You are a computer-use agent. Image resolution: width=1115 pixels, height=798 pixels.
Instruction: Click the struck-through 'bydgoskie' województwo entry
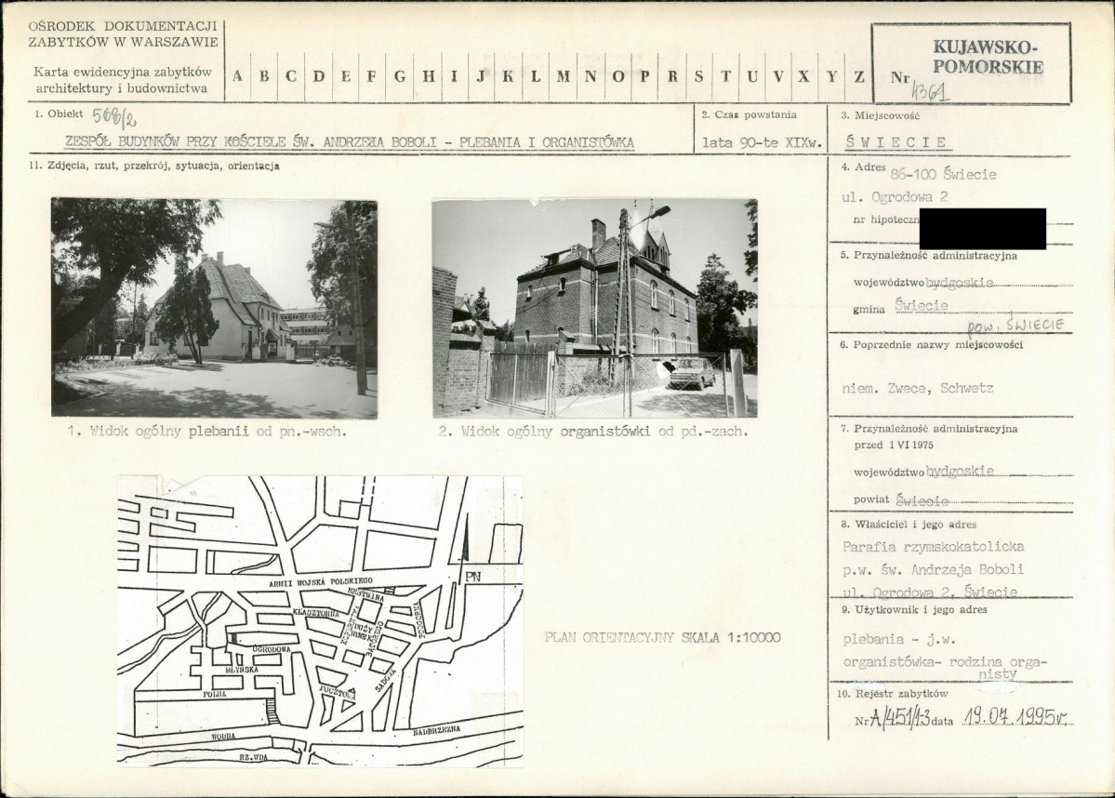point(960,283)
